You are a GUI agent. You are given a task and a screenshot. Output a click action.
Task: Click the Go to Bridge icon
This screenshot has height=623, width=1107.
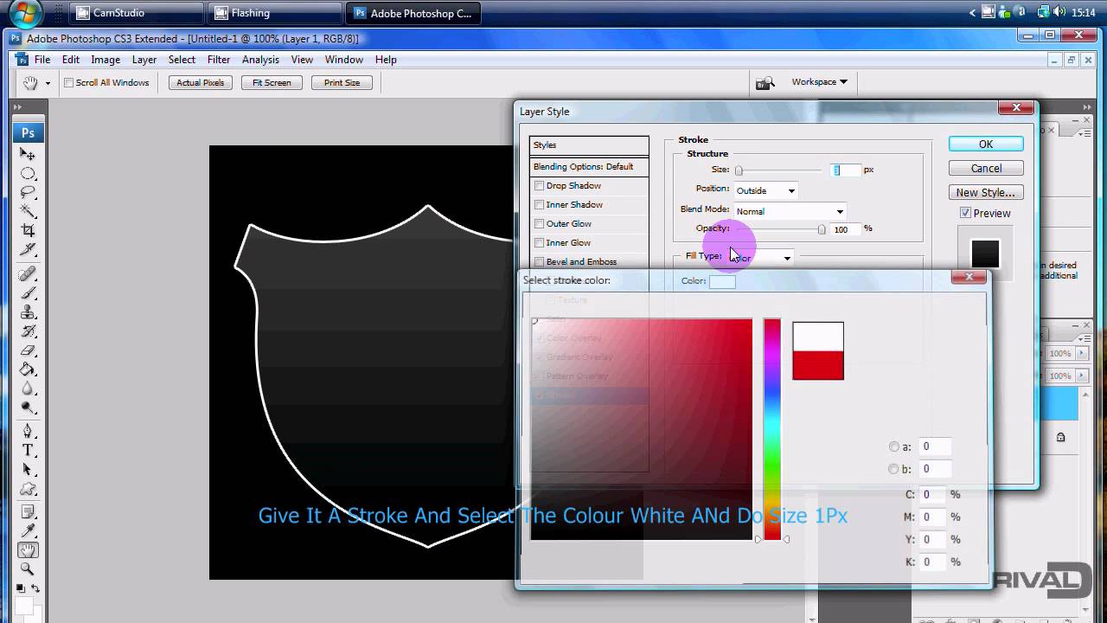765,83
